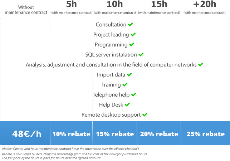This screenshot has height=161, width=230.
Task: Click the green checkmark beside Consultation
Action: [x=131, y=24]
